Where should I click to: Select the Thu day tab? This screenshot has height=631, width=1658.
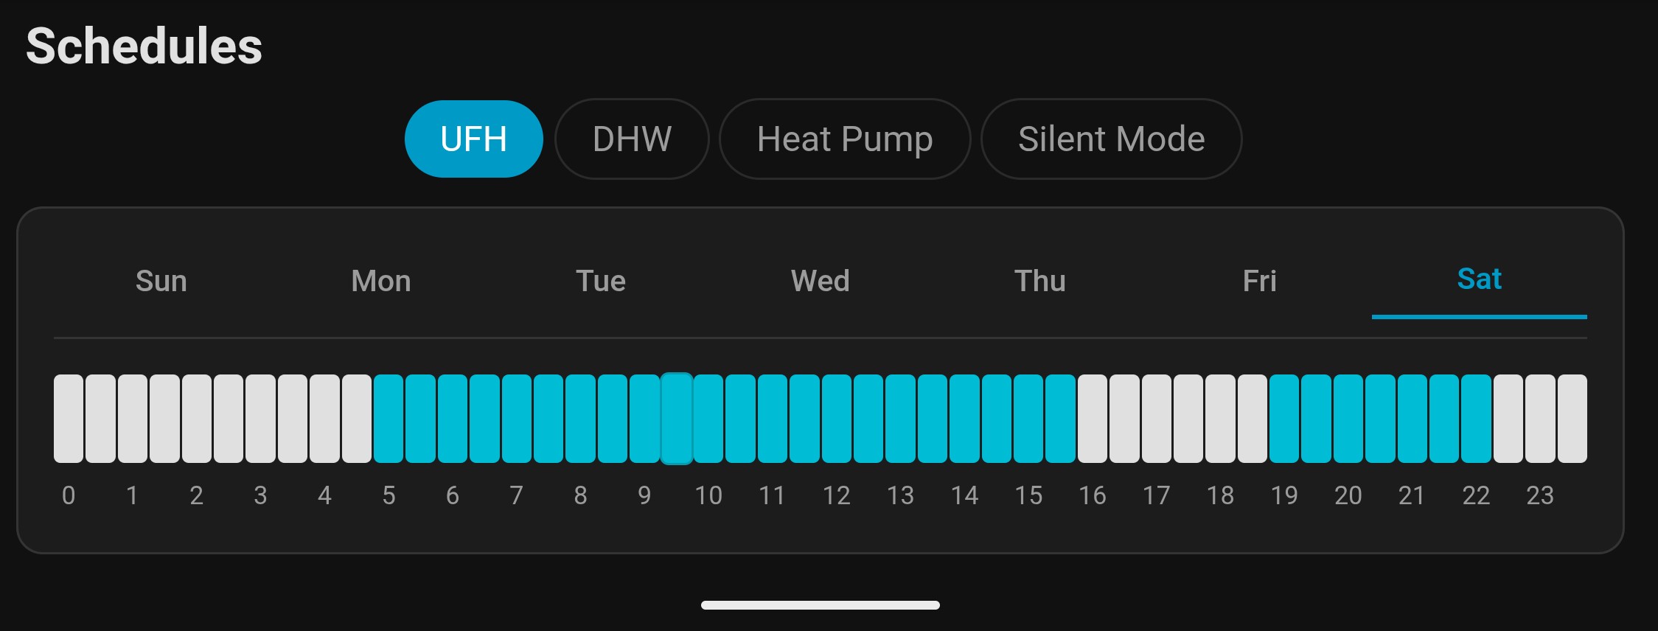(x=1040, y=281)
